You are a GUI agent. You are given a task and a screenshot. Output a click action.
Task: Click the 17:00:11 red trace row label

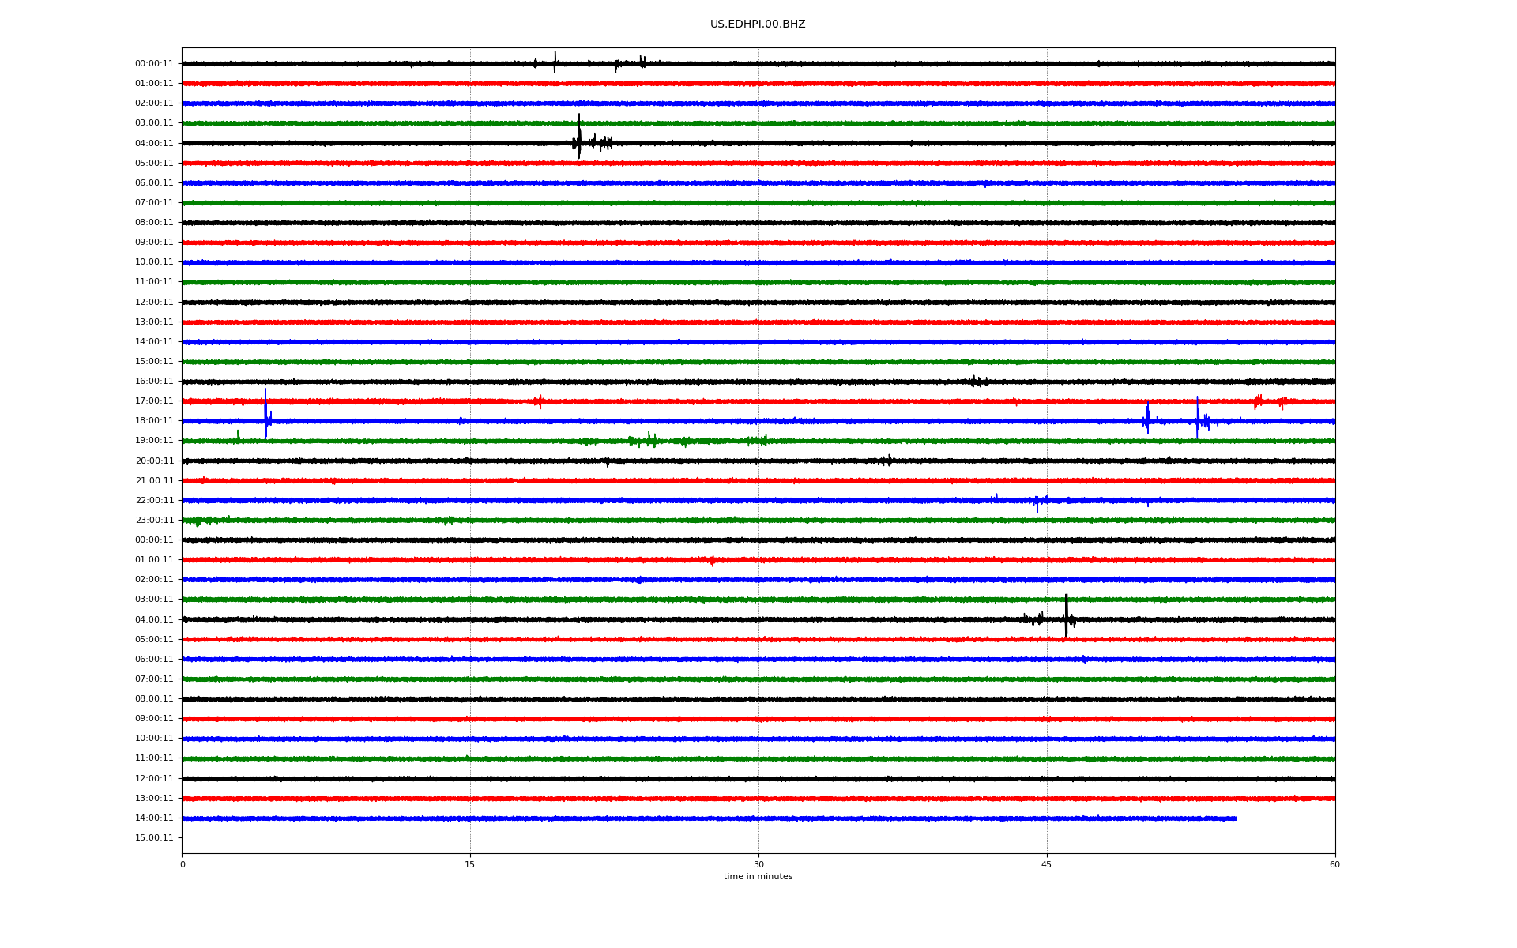click(x=154, y=401)
